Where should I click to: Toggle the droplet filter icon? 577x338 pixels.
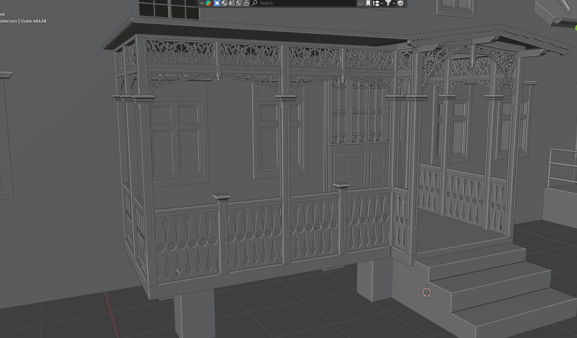[x=232, y=3]
